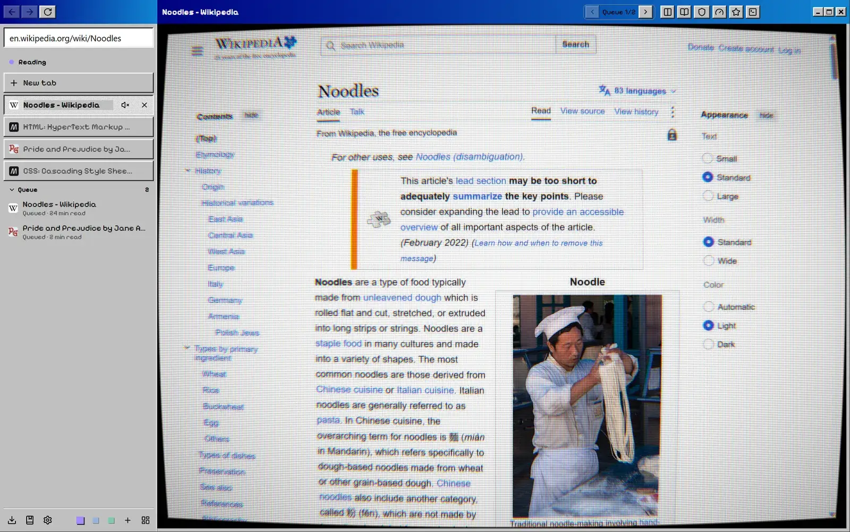850x532 pixels.
Task: Click the Wikipedia Search button
Action: tap(576, 45)
